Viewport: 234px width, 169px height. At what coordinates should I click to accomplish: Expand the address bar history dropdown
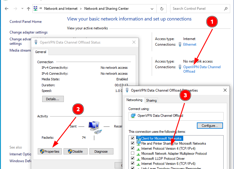pos(152,9)
